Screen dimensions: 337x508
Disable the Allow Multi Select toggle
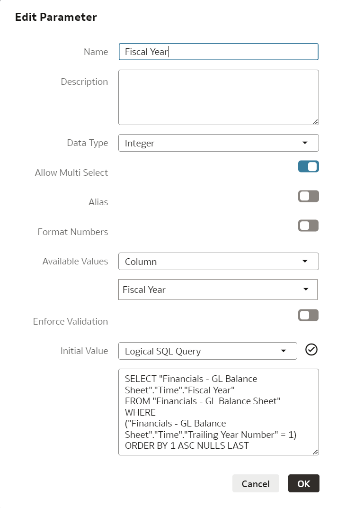309,166
